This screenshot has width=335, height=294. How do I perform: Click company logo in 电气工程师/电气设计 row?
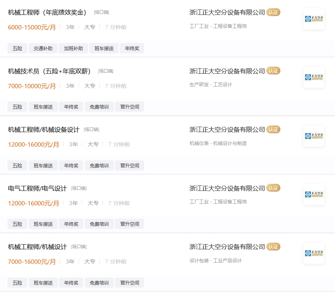pos(314,194)
